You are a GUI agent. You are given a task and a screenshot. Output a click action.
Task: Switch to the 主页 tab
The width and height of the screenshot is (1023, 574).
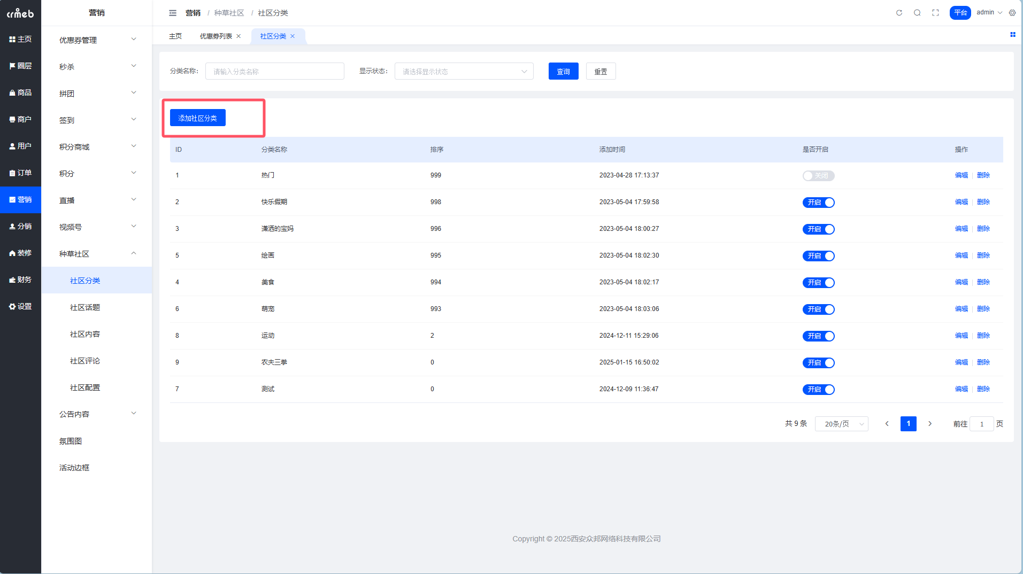175,36
